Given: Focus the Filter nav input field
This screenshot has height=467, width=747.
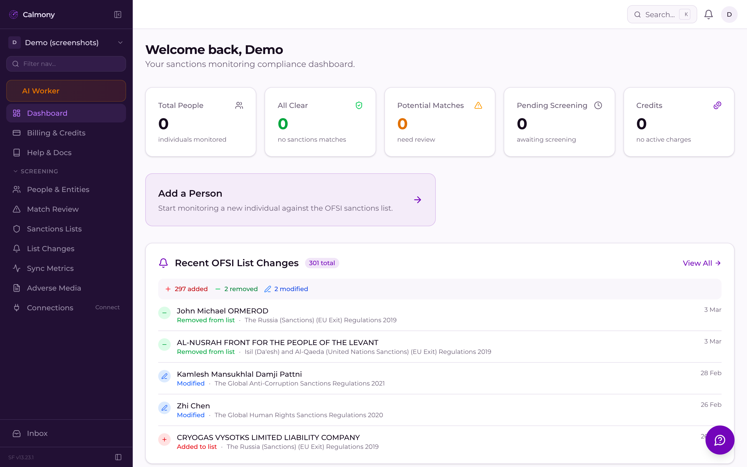Looking at the screenshot, I should [x=66, y=64].
